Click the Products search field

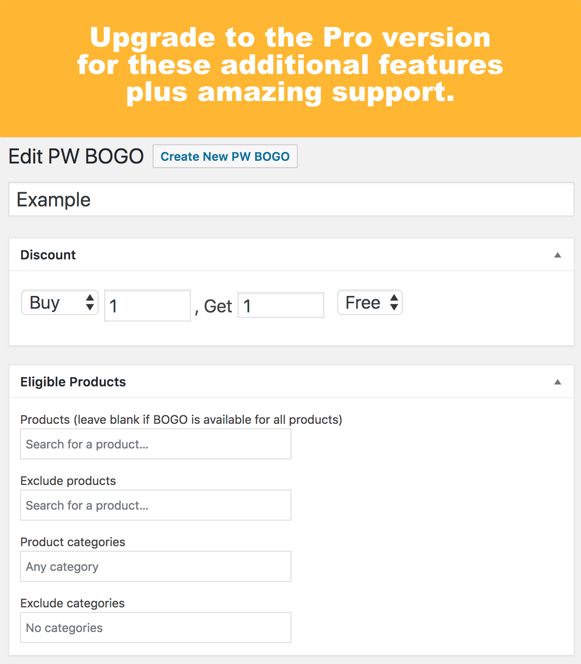pos(155,444)
